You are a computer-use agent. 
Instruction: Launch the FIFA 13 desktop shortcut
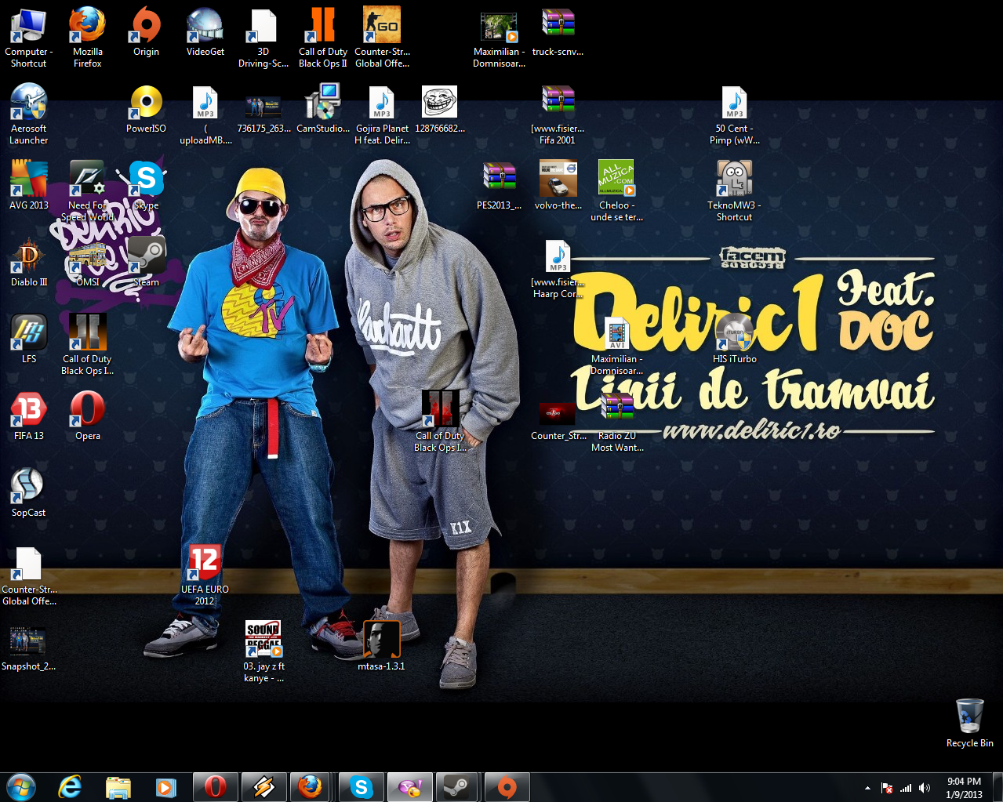(28, 416)
